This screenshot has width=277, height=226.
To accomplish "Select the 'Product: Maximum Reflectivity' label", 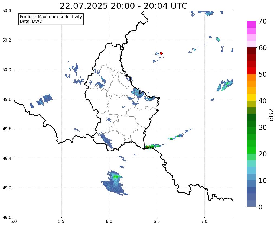I will [x=51, y=17].
